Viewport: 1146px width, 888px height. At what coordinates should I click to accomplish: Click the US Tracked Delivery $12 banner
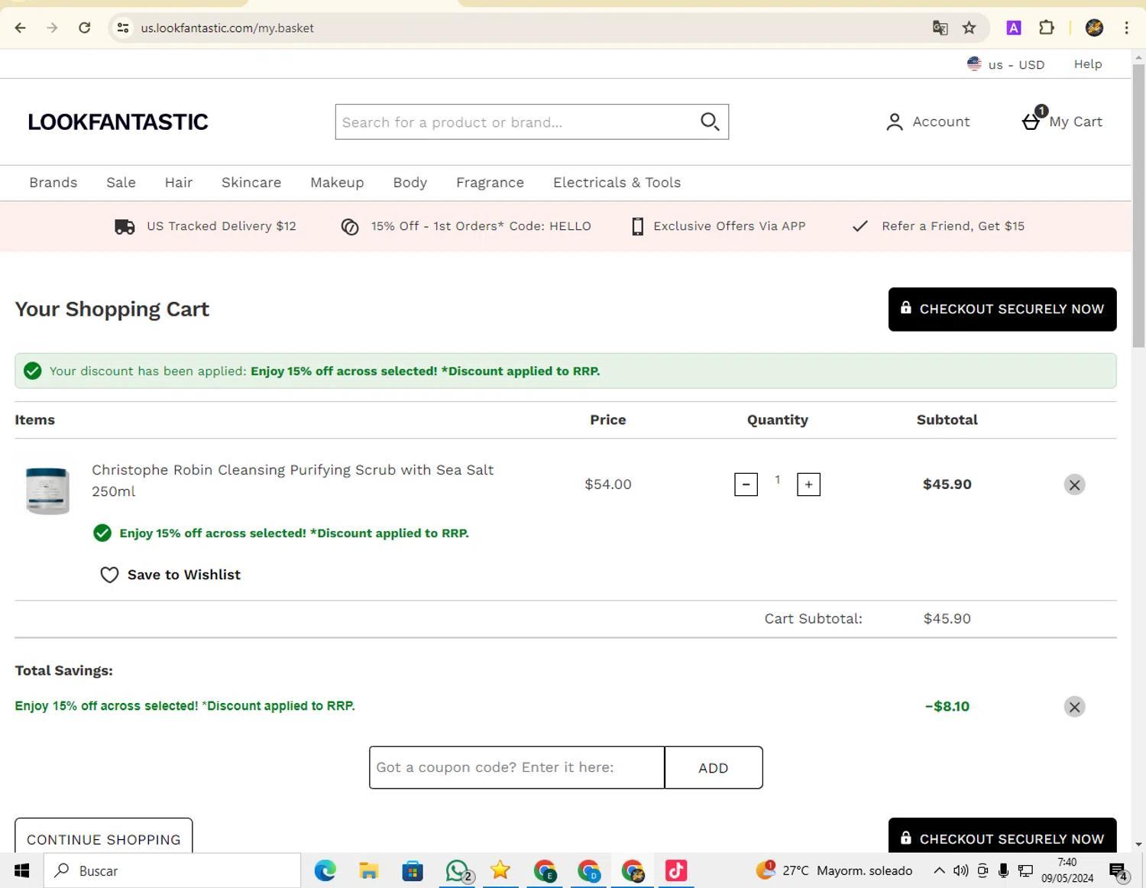[205, 226]
